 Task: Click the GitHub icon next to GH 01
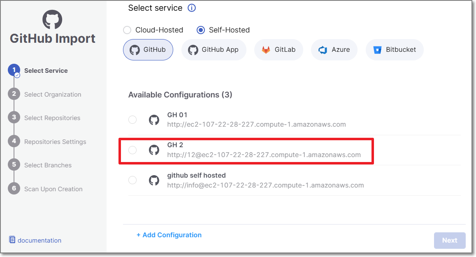coord(154,120)
